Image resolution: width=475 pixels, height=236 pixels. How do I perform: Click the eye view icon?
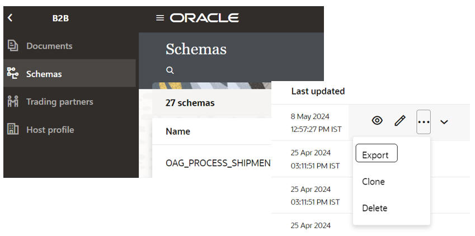click(377, 121)
